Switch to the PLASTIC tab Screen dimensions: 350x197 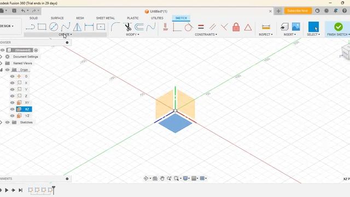tap(133, 18)
